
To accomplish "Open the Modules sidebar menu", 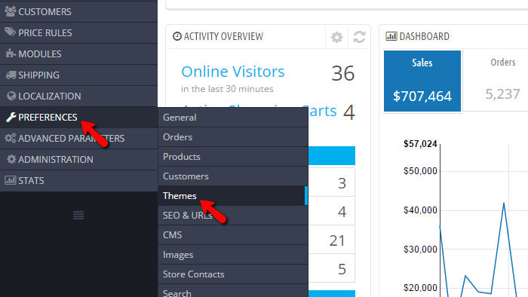I will [x=78, y=54].
